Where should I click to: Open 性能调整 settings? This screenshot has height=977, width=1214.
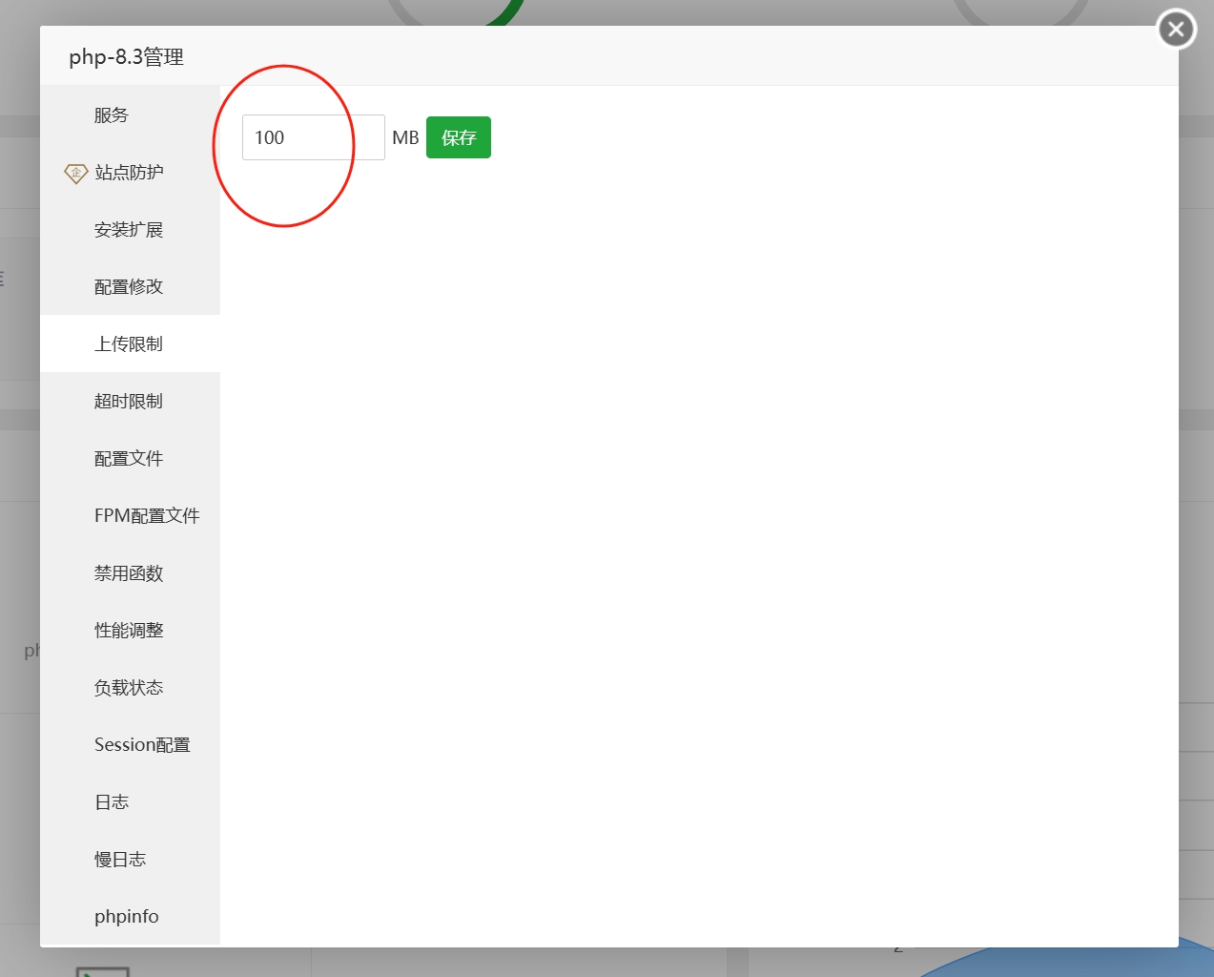[x=130, y=630]
